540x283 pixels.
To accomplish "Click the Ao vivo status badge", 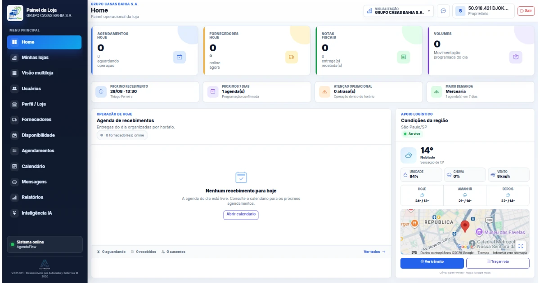I will [x=412, y=134].
